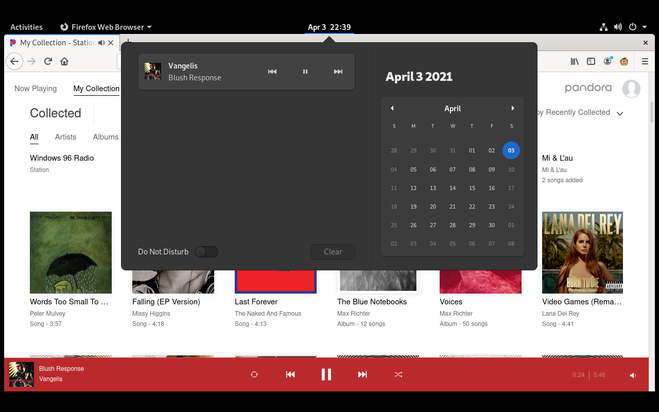This screenshot has height=412, width=659.
Task: Reload the current page
Action: (x=48, y=61)
